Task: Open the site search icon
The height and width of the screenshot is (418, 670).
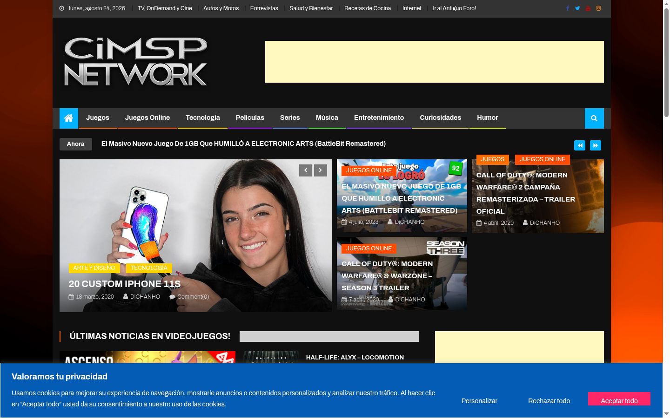Action: pyautogui.click(x=594, y=118)
